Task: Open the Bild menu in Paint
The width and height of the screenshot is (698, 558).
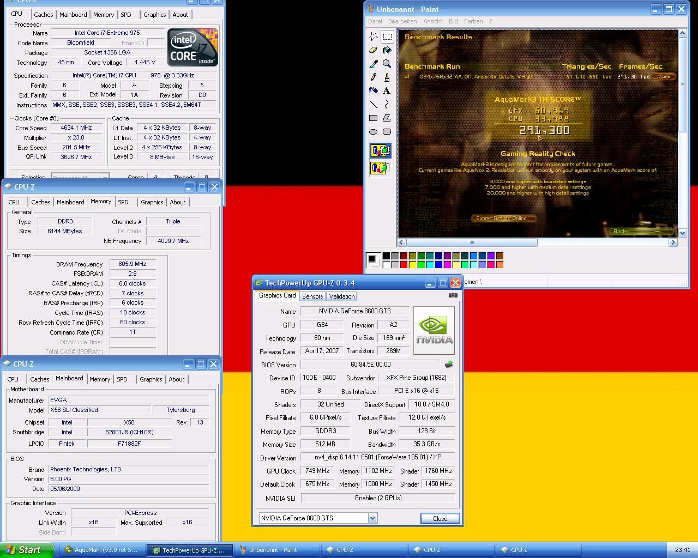Action: click(453, 21)
